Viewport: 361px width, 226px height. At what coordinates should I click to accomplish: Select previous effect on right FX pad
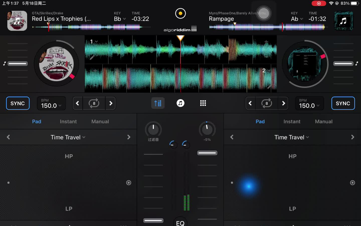pyautogui.click(x=232, y=137)
